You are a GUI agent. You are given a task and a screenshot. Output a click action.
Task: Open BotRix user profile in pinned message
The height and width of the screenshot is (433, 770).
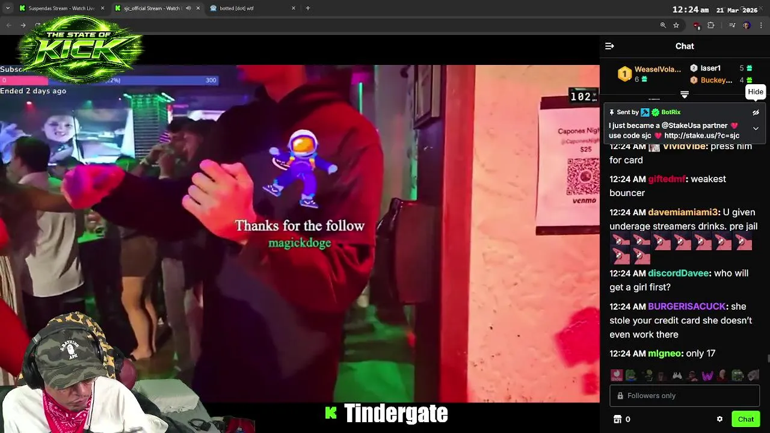coord(671,112)
